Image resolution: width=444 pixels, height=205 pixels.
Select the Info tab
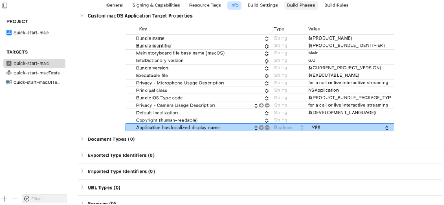click(x=234, y=5)
